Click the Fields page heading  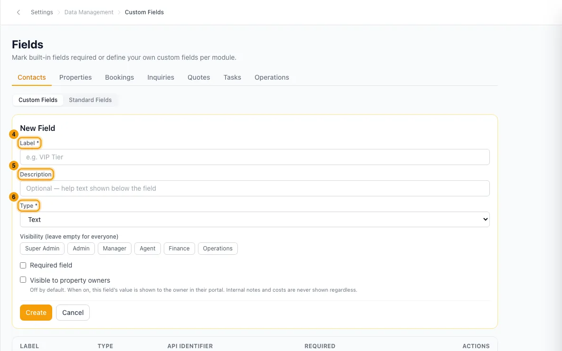click(x=28, y=45)
